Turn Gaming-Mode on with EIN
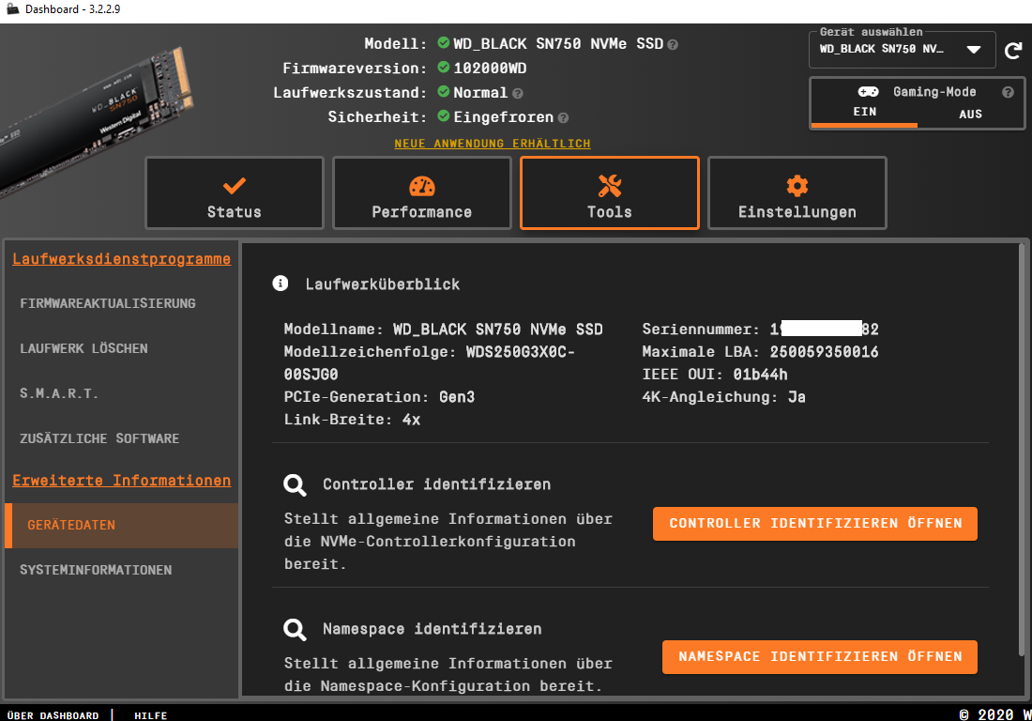The height and width of the screenshot is (721, 1032). point(864,112)
